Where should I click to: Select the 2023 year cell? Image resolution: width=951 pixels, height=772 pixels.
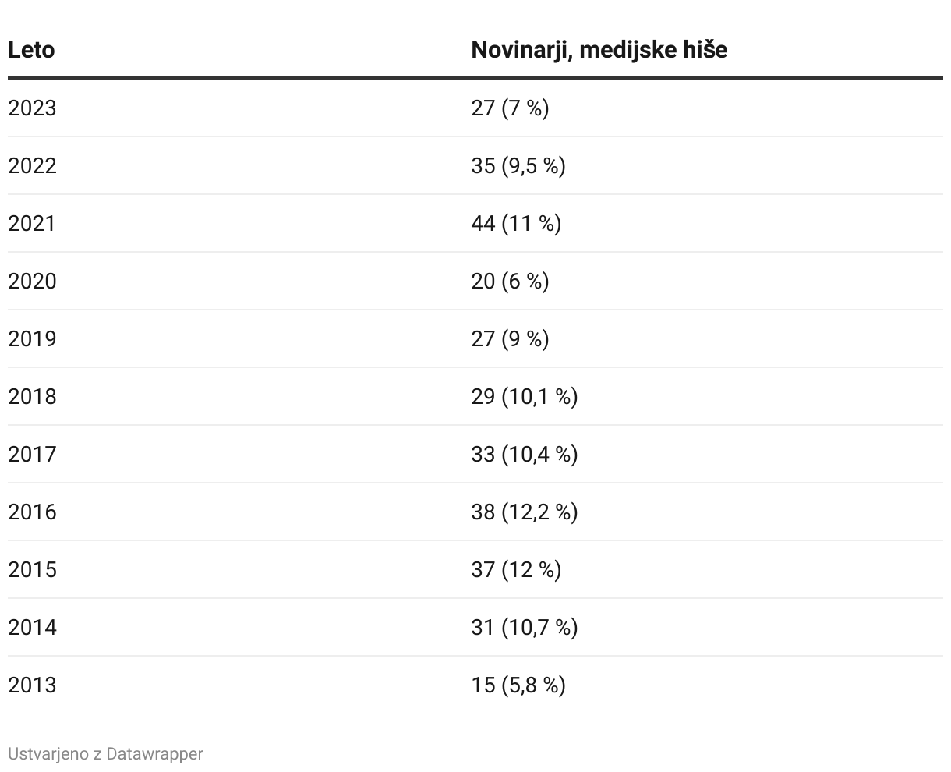click(x=33, y=108)
